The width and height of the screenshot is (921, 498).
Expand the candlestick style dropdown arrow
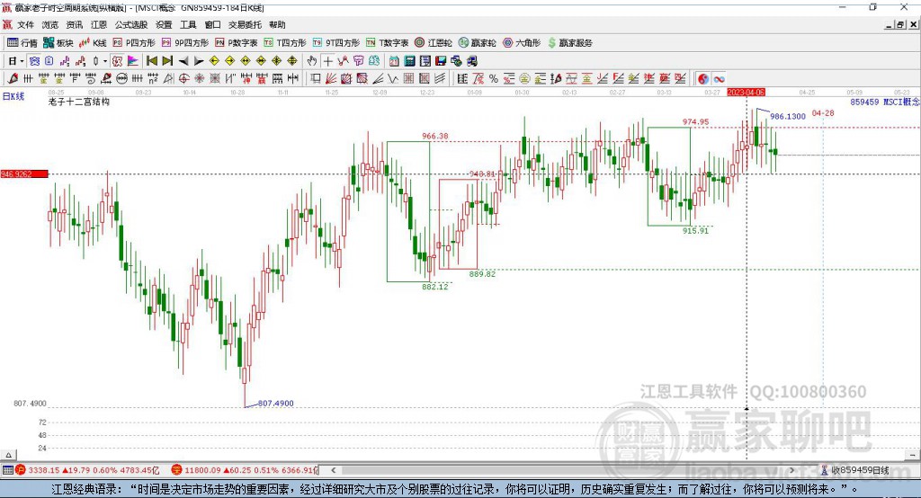pyautogui.click(x=105, y=61)
